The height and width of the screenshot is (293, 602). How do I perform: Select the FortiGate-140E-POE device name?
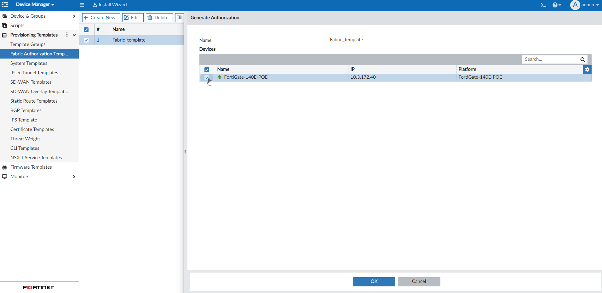[246, 77]
